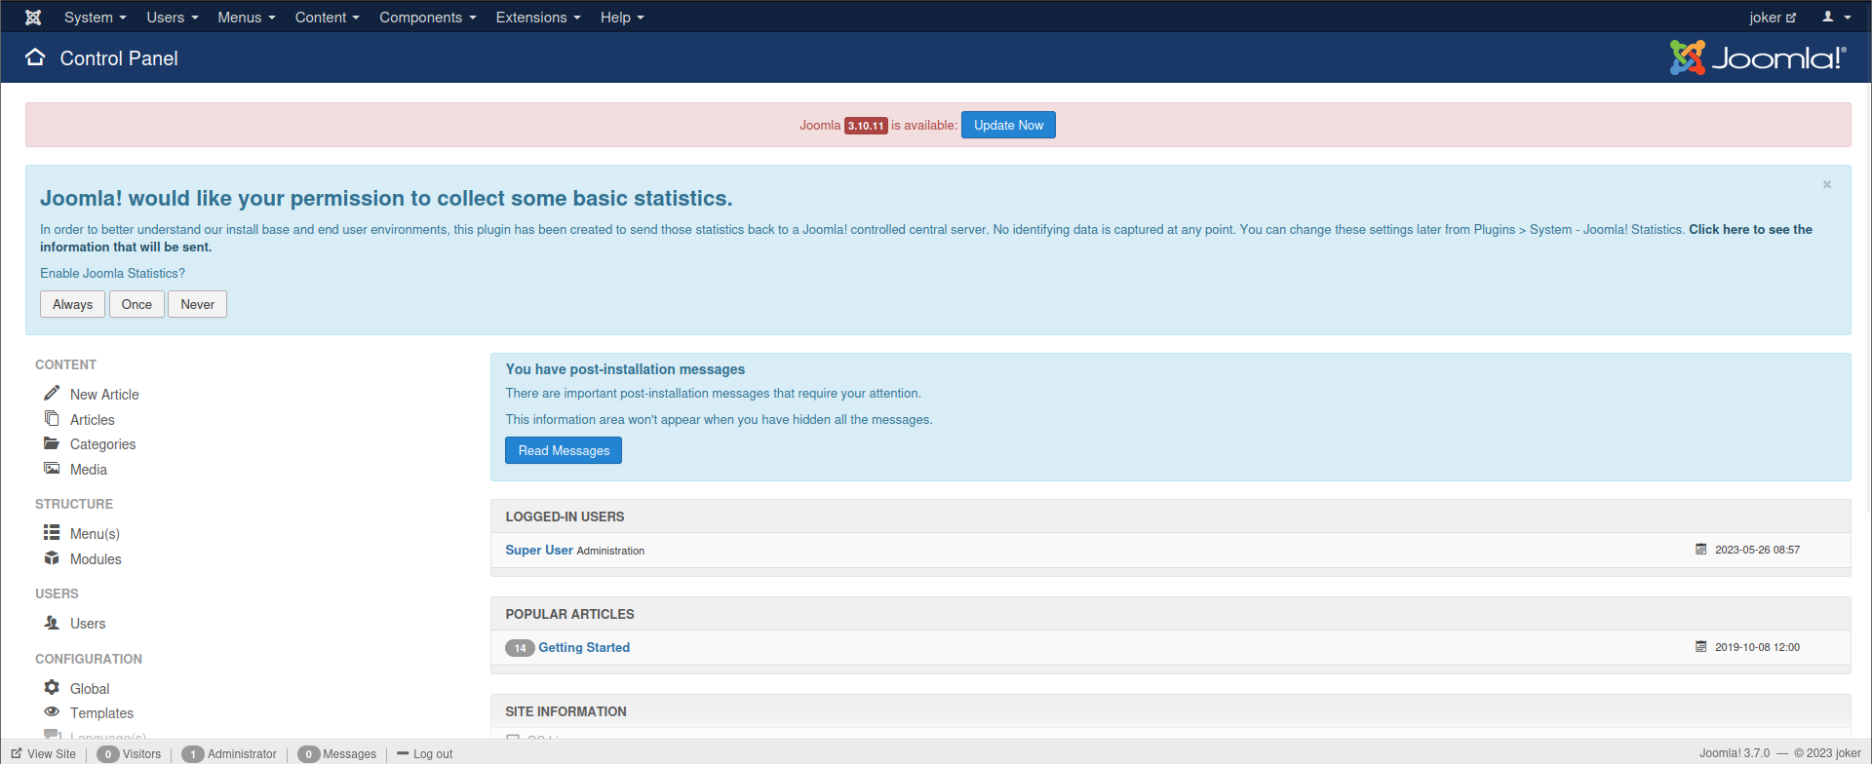This screenshot has height=764, width=1872.
Task: Open the Templates link
Action: tap(101, 713)
